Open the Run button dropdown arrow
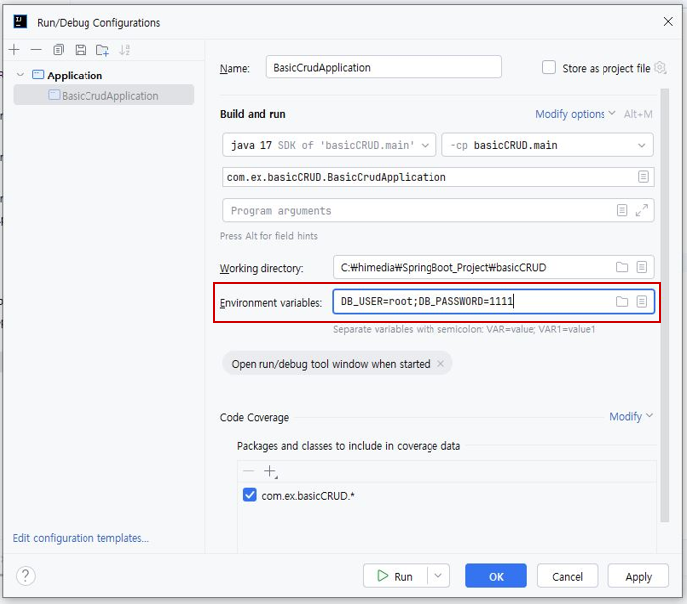The height and width of the screenshot is (608, 690). (440, 578)
